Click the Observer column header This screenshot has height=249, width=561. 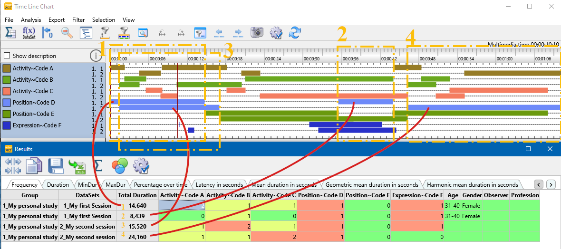496,195
